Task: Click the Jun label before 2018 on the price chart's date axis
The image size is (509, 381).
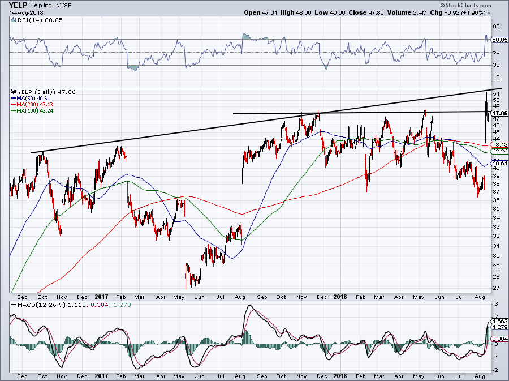Action: tap(200, 297)
